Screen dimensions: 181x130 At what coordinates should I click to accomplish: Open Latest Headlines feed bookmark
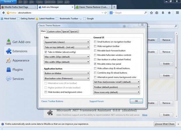[45, 18]
